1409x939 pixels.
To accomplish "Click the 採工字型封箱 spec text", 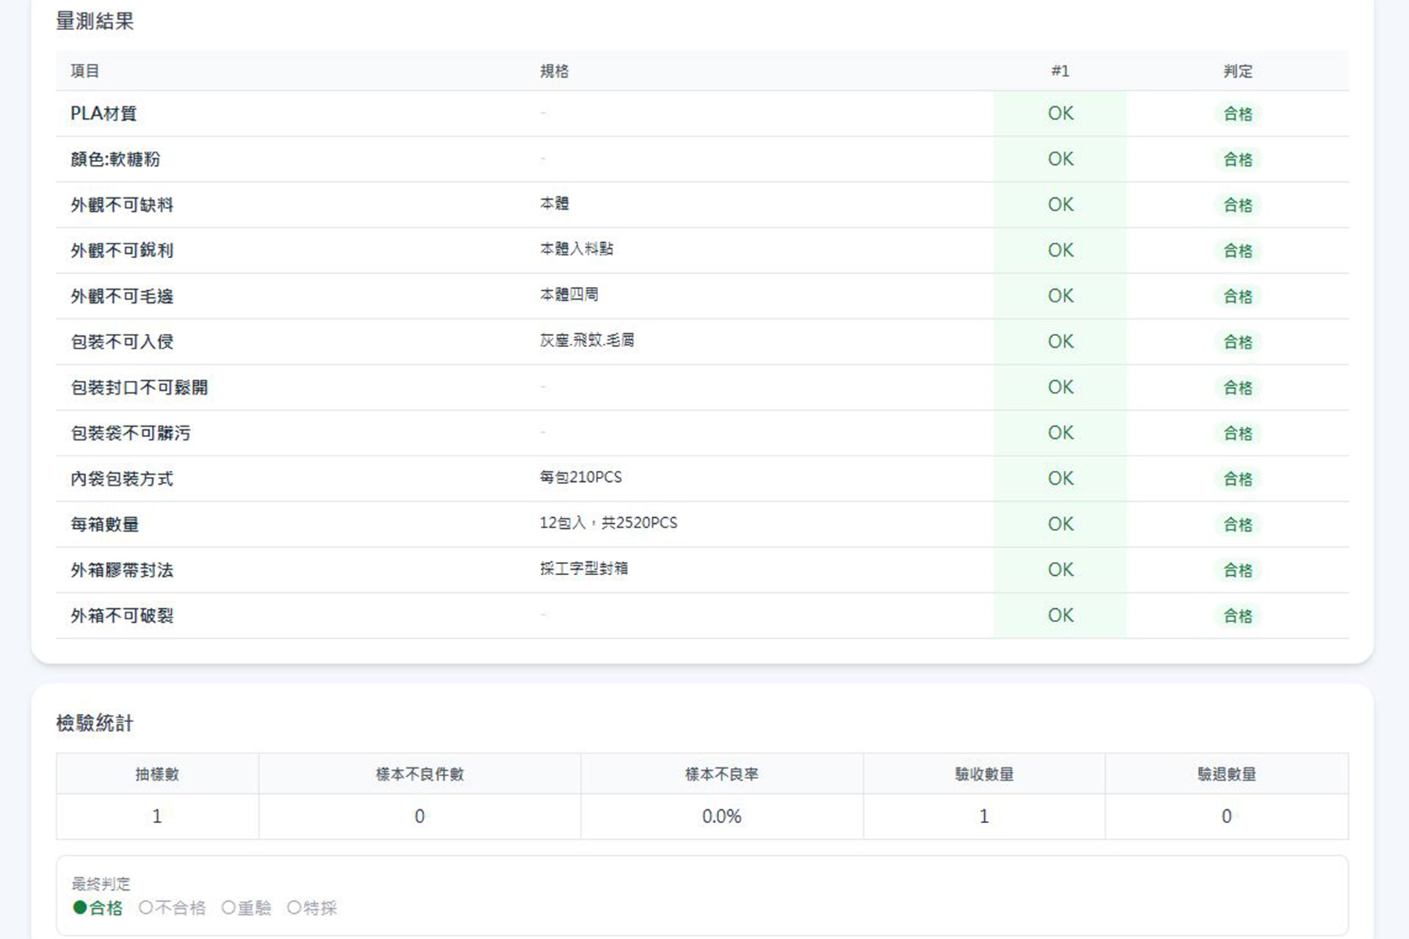I will click(x=584, y=569).
